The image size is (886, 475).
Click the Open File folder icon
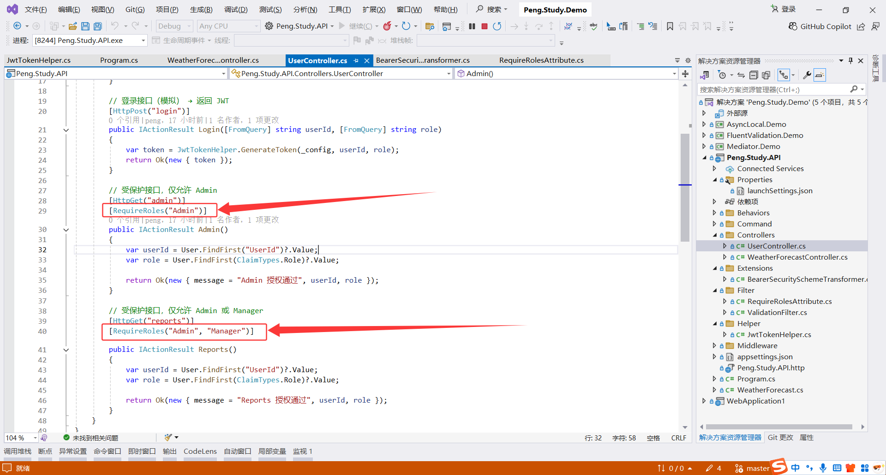pyautogui.click(x=72, y=26)
